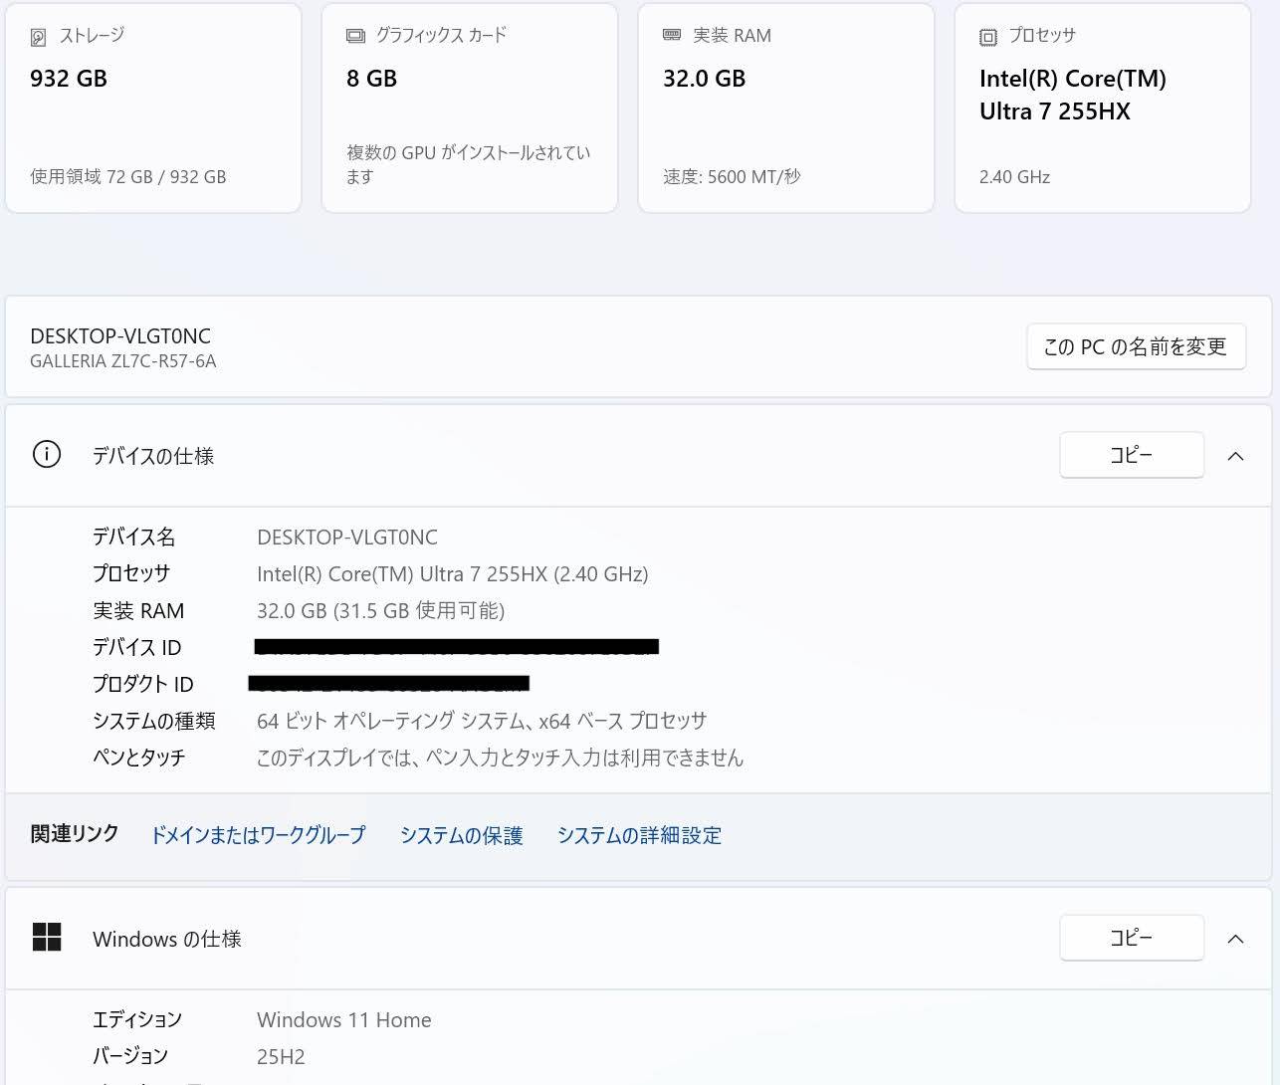Click the processor chip icon
Viewport: 1280px width, 1085px height.
tap(988, 38)
